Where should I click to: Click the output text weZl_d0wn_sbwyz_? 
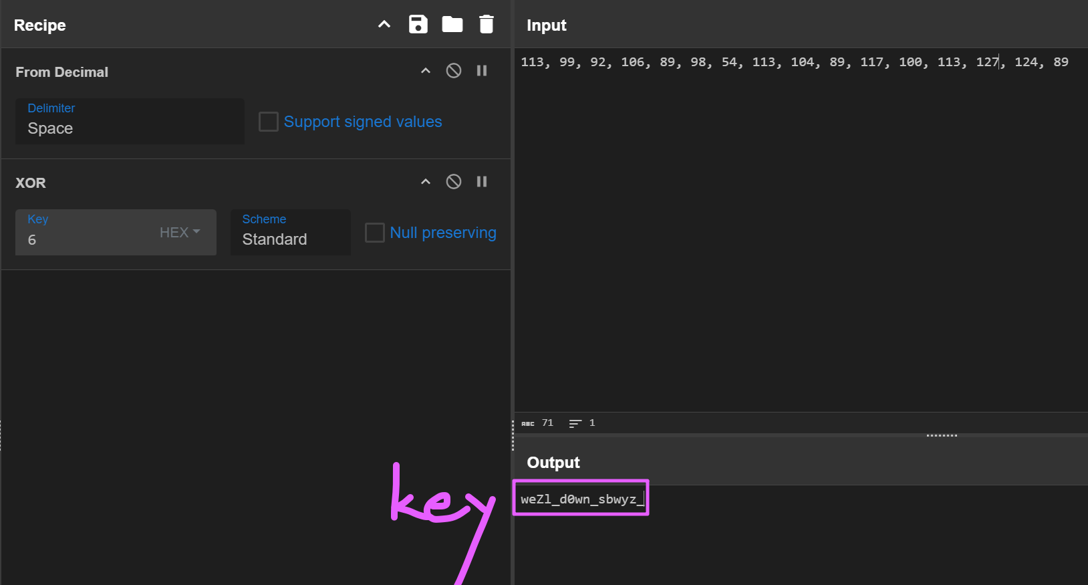coord(579,499)
